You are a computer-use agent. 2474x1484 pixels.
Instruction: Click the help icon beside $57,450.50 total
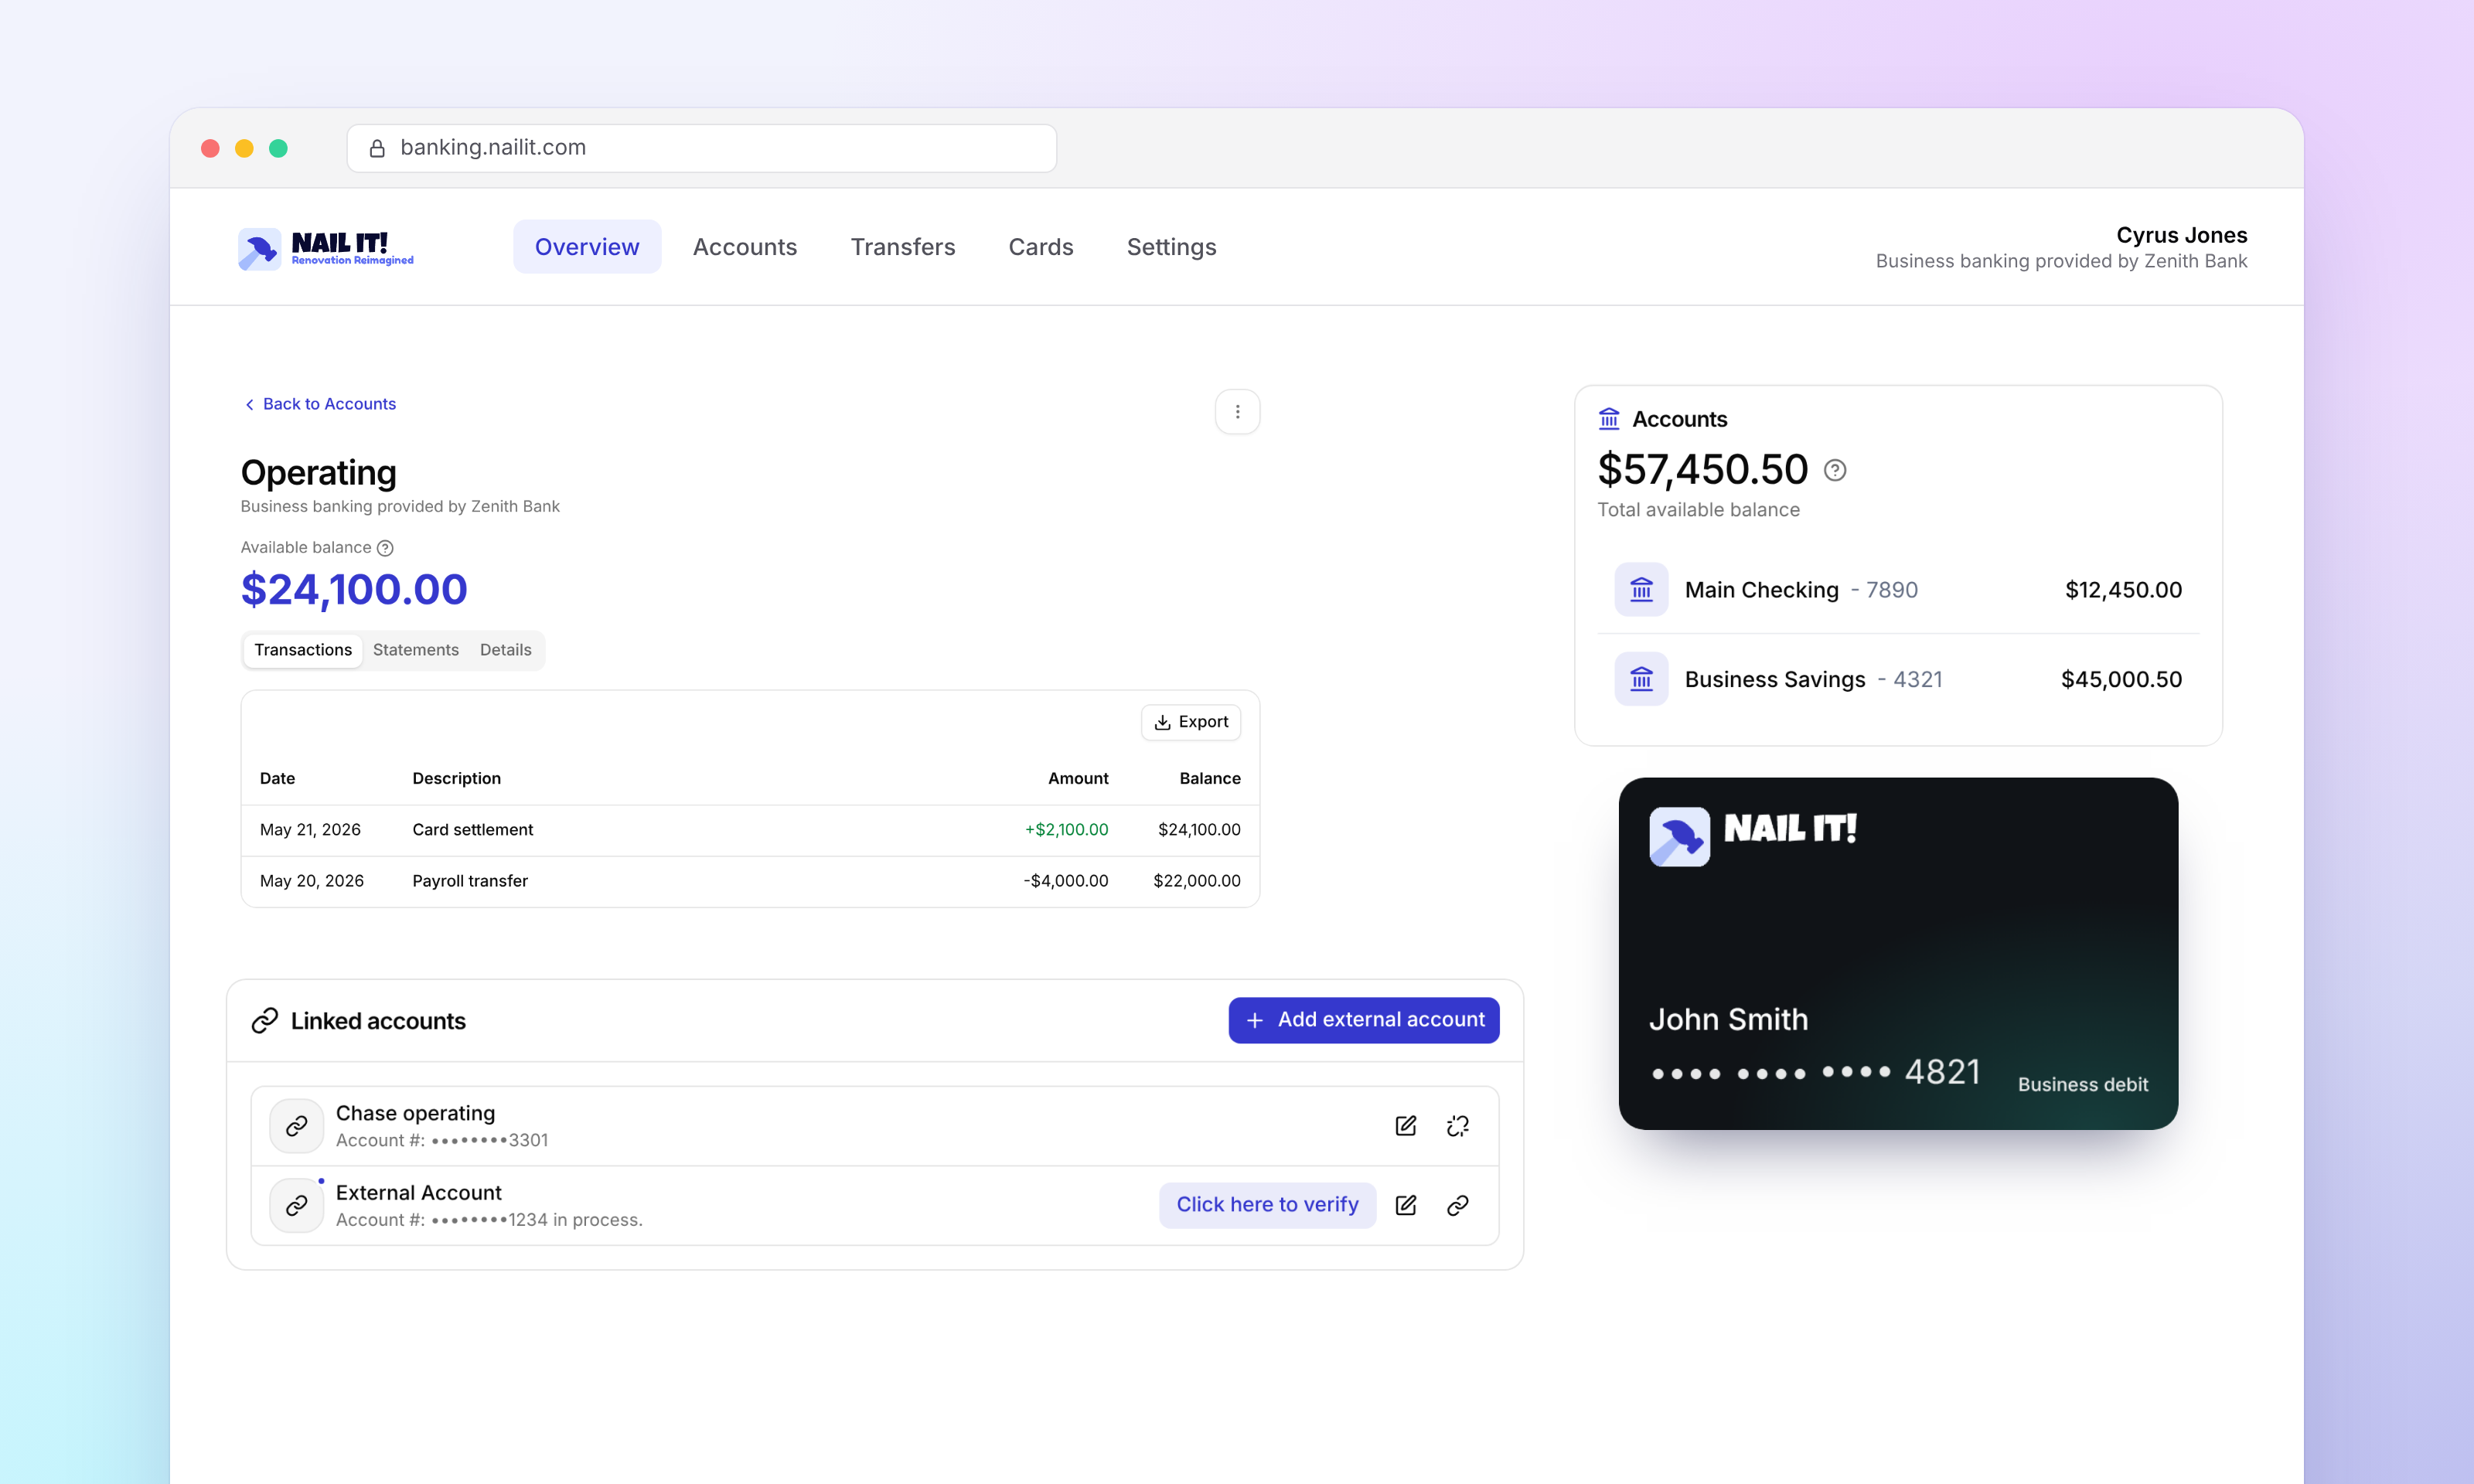coord(1835,470)
